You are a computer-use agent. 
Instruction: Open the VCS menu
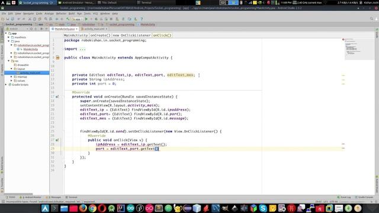(95, 14)
